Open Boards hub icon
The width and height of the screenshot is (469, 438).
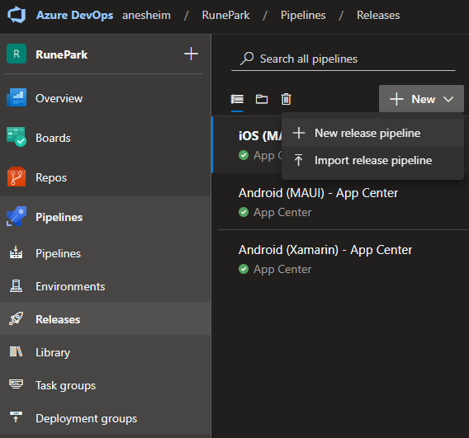(17, 137)
